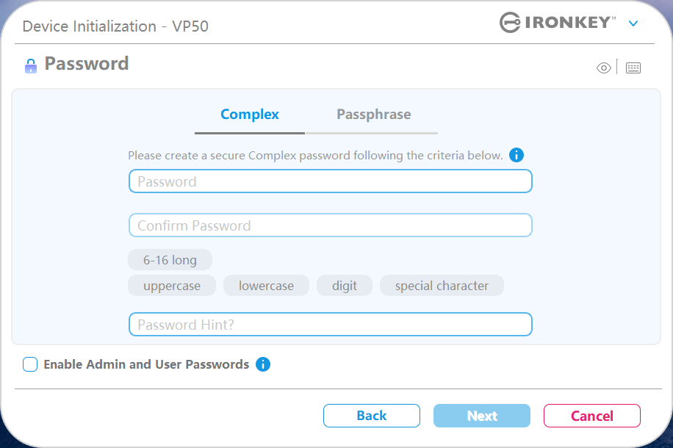Click the digit requirement badge
Screen dimensions: 673x448
345,286
